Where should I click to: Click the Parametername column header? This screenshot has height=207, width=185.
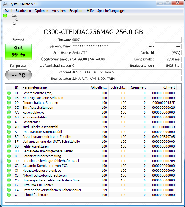pos(55,87)
